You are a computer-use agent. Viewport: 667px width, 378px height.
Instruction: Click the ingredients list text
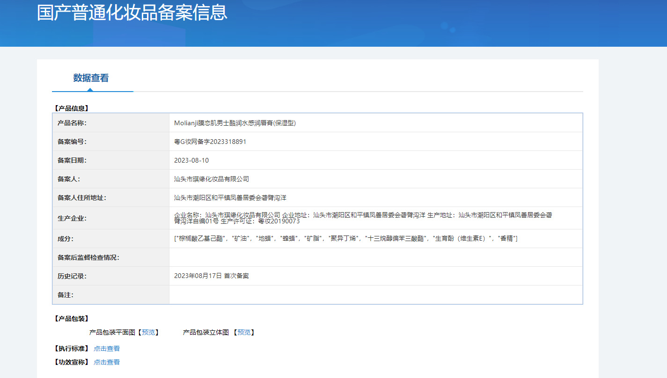(345, 239)
